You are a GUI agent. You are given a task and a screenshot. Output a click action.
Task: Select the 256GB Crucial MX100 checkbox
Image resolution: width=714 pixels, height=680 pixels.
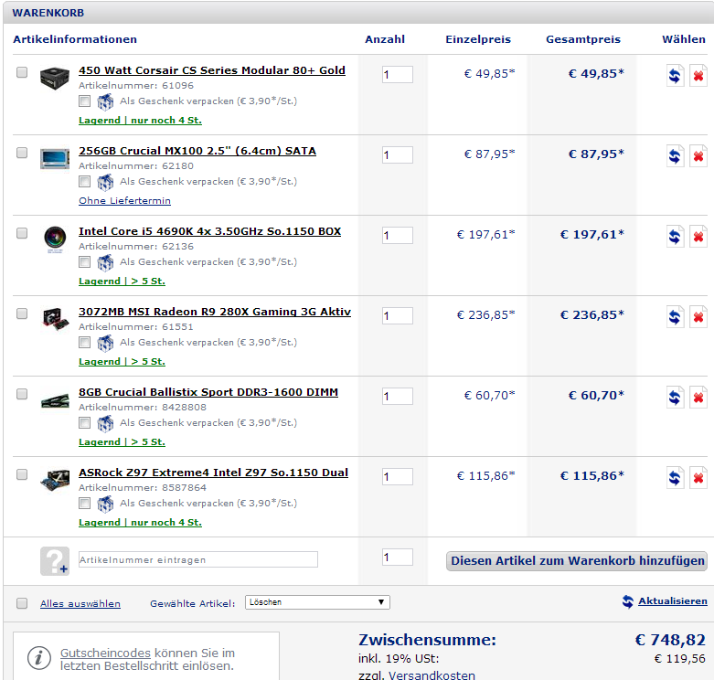click(x=22, y=153)
